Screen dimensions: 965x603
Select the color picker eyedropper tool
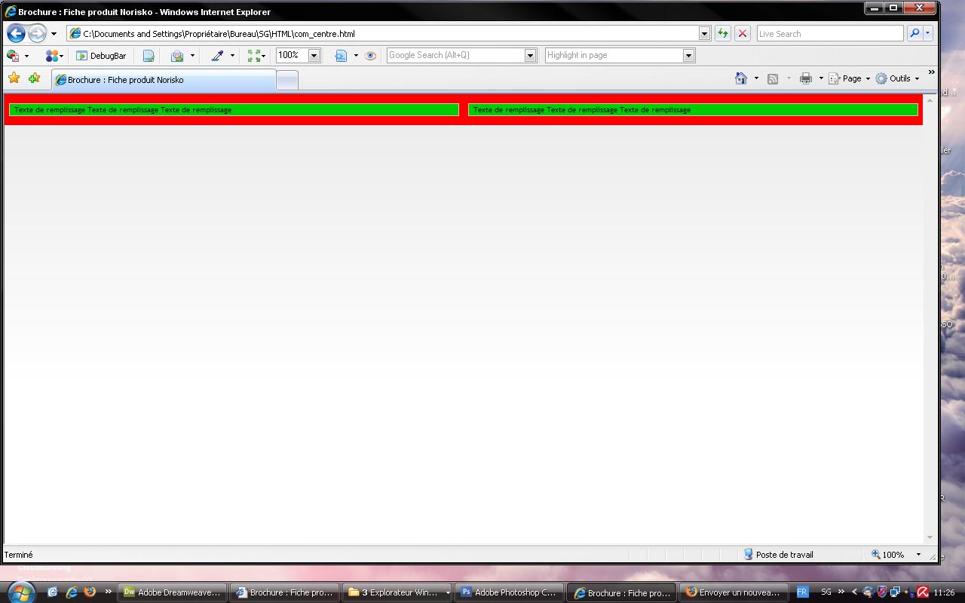coord(217,56)
